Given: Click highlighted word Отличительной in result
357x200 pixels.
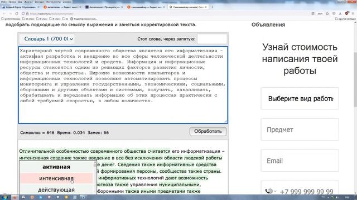Looking at the screenshot, I should tap(37, 151).
